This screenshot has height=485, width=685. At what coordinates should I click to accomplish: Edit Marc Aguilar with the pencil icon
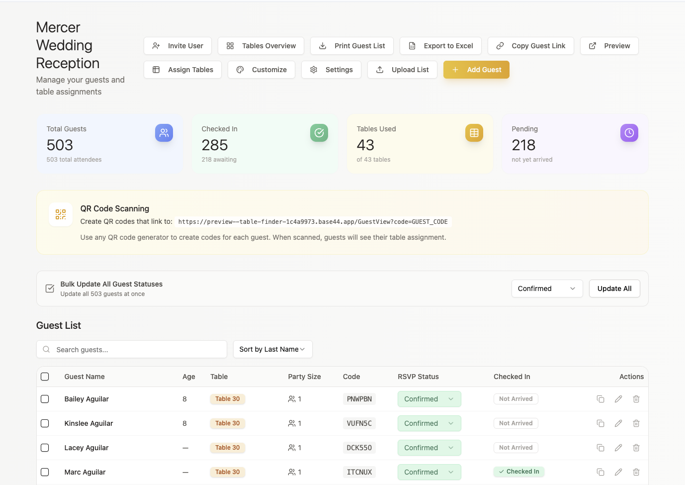tap(618, 472)
